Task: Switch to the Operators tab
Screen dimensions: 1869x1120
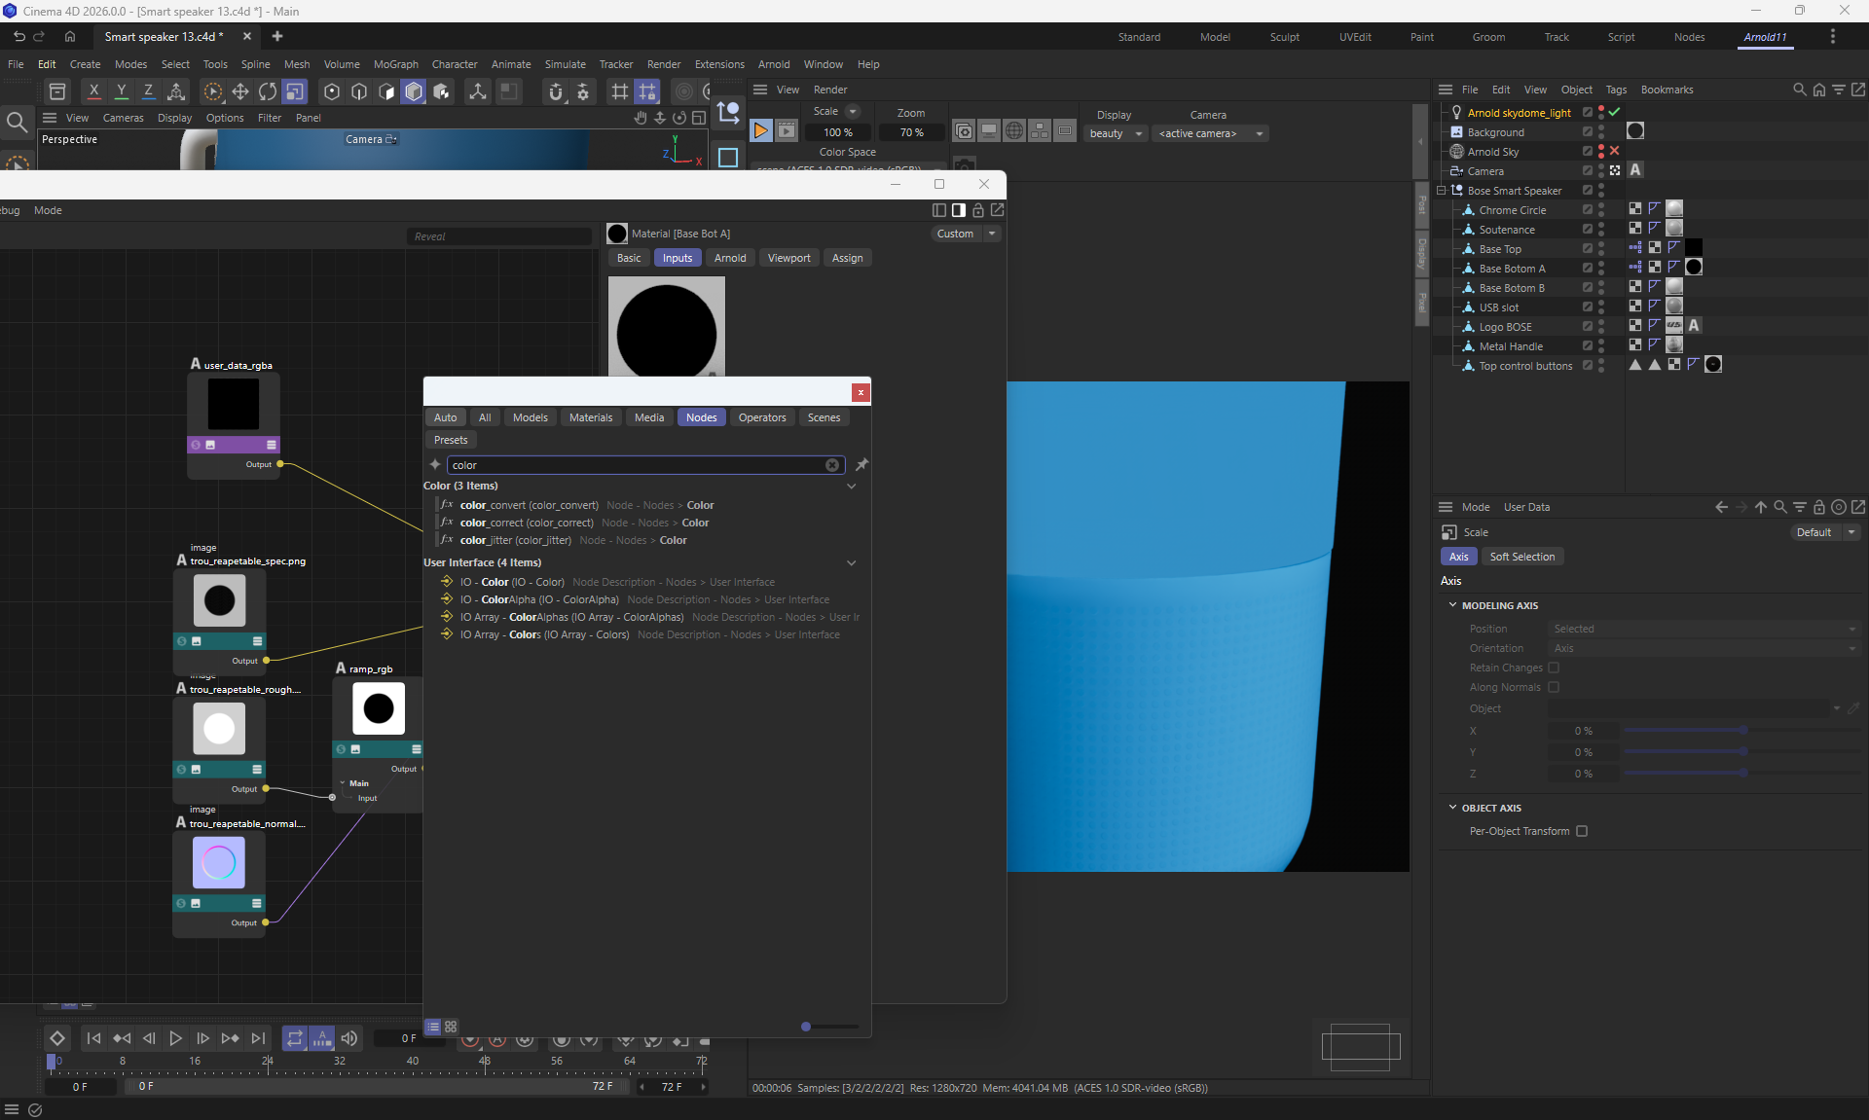Action: pyautogui.click(x=761, y=417)
